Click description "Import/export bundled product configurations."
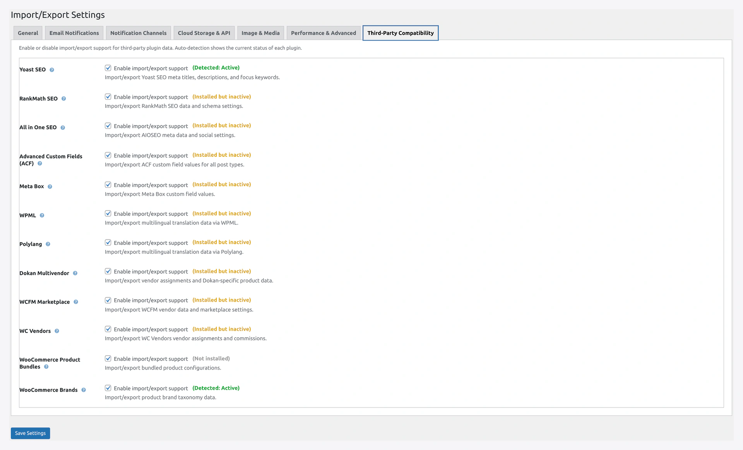This screenshot has height=450, width=743. click(163, 368)
